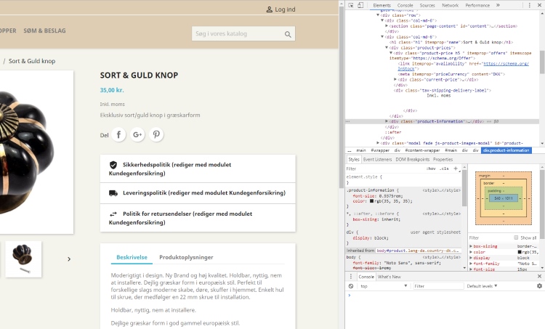The image size is (545, 329).
Task: Click the inspect element picker icon
Action: pos(350,5)
